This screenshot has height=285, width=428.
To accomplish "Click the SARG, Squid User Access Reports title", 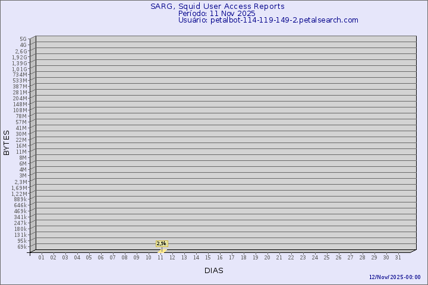I will point(217,7).
